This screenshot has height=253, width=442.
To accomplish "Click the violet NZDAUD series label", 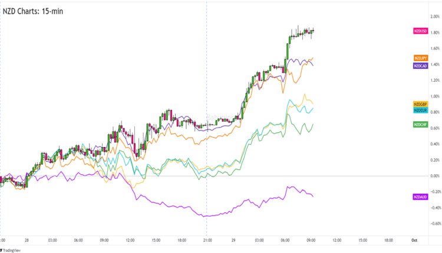I will click(420, 196).
